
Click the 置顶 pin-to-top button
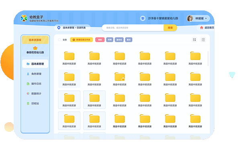pyautogui.click(x=129, y=40)
